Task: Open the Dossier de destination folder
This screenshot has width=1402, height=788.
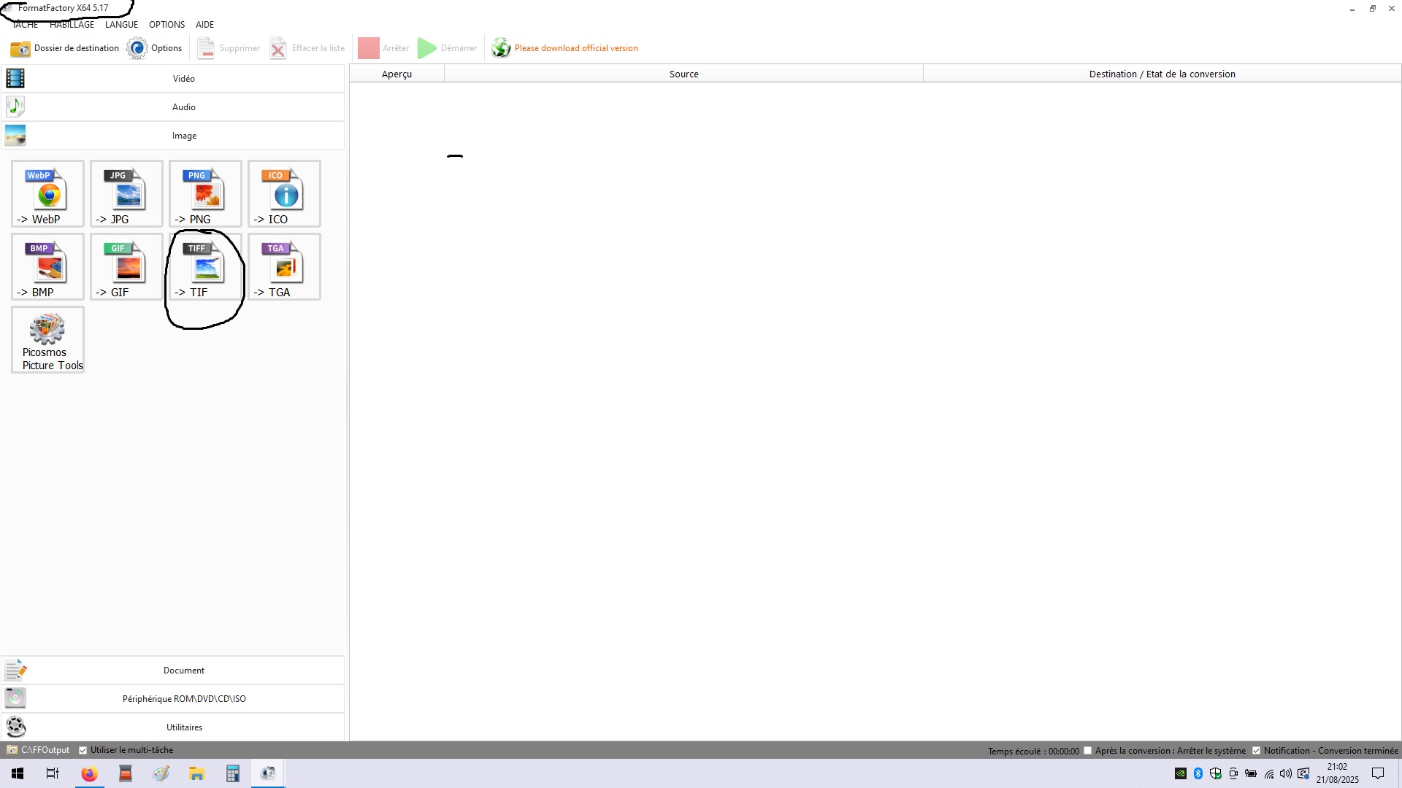Action: point(64,48)
